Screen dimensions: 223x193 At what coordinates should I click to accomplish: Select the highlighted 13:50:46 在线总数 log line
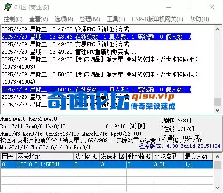tap(97, 89)
